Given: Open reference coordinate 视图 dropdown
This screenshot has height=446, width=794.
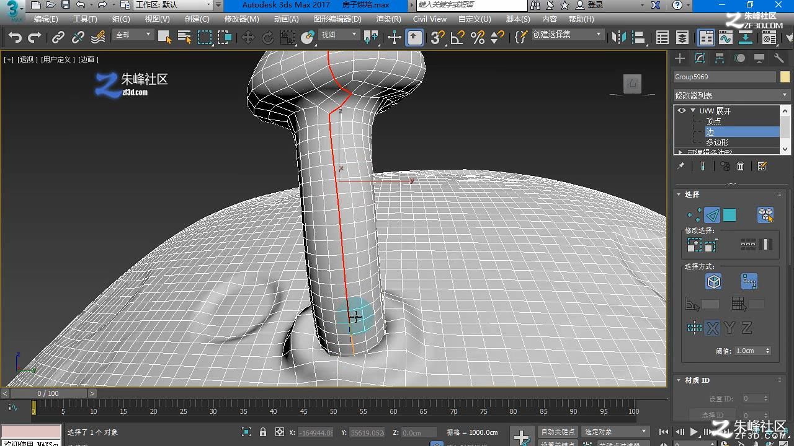Looking at the screenshot, I should pyautogui.click(x=339, y=35).
